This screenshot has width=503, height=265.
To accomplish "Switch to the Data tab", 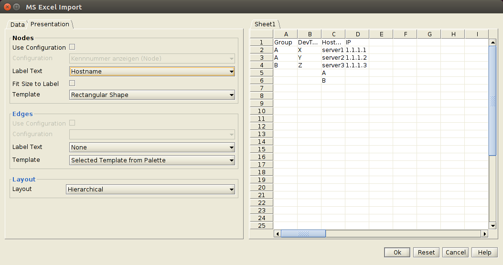I will (x=17, y=24).
